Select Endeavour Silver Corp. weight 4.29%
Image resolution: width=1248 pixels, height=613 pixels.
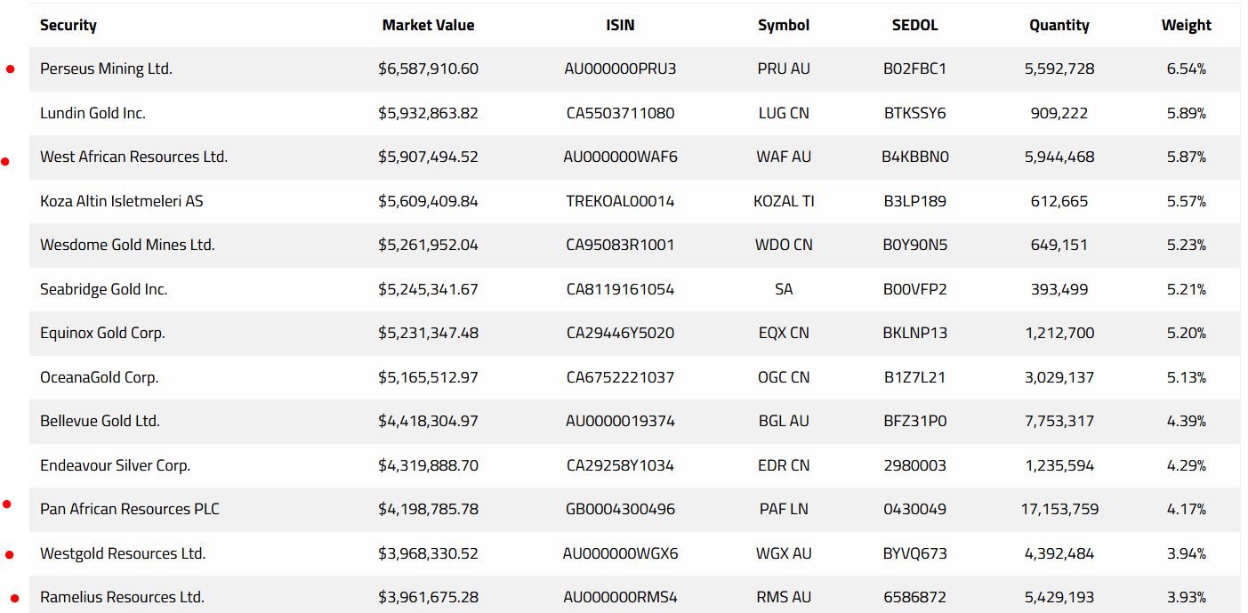[1186, 465]
